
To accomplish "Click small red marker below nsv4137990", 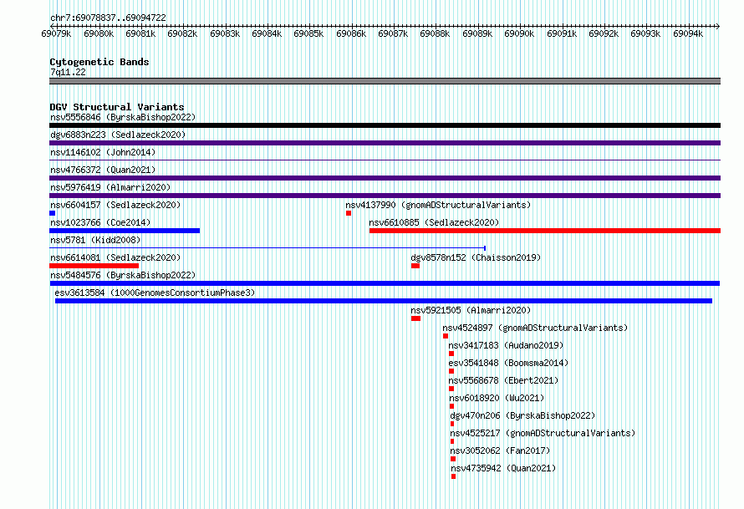I will (x=349, y=213).
